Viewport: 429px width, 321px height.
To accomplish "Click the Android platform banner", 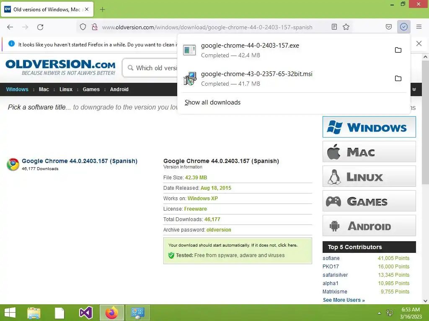I will point(369,225).
